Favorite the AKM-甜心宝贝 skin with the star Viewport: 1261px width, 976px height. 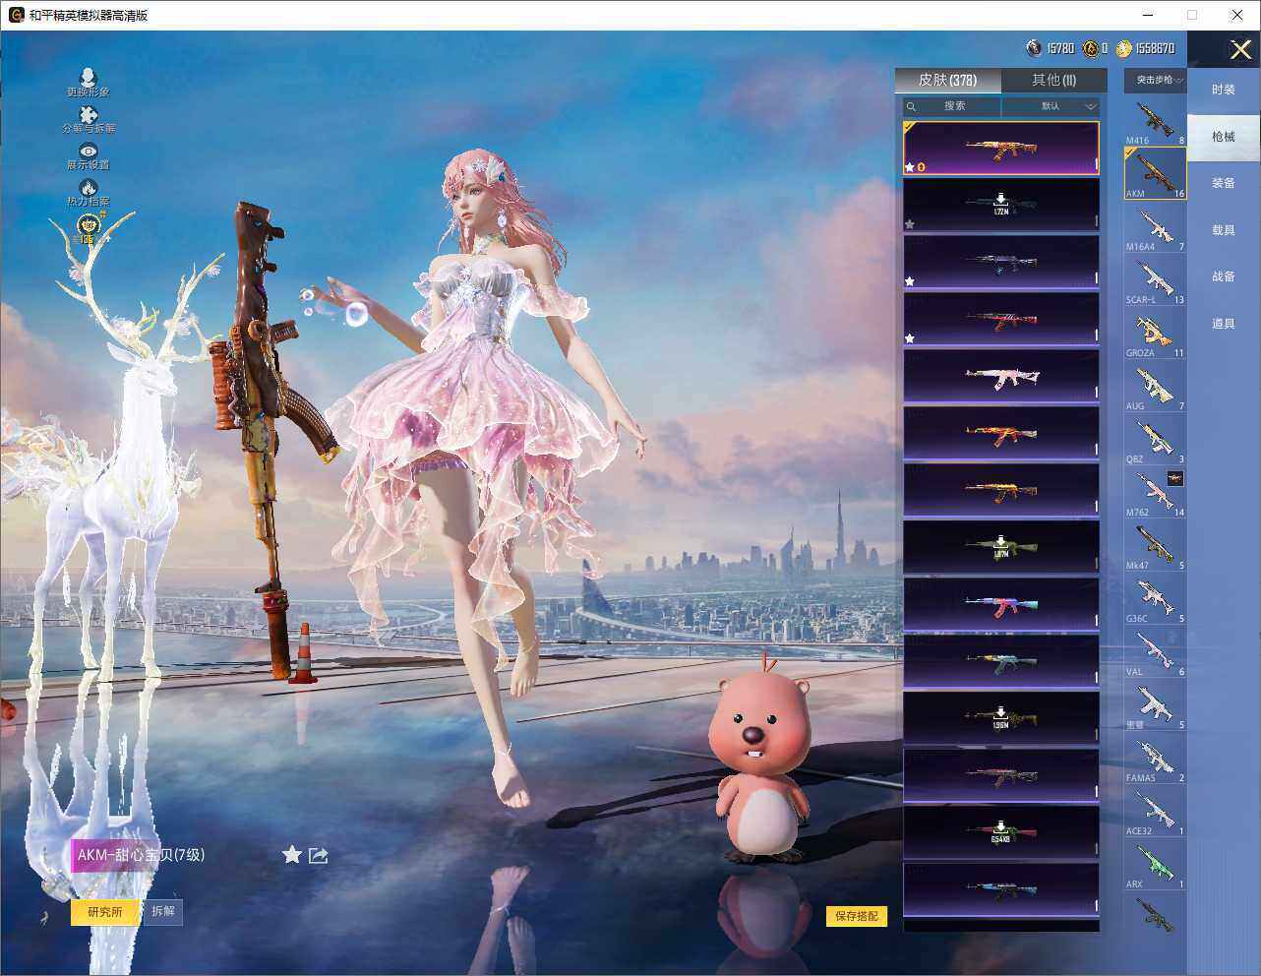[292, 855]
